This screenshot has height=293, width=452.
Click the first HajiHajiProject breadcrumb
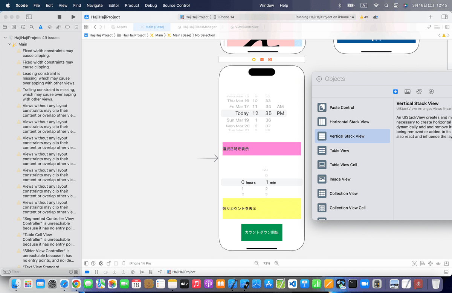(x=99, y=35)
